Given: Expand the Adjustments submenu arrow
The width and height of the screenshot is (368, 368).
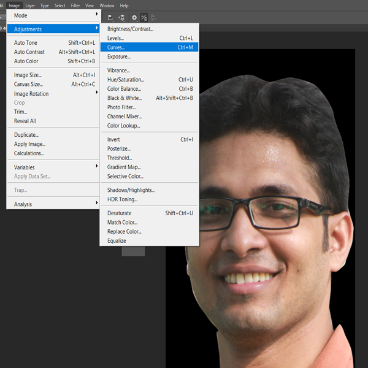Looking at the screenshot, I should (x=96, y=28).
